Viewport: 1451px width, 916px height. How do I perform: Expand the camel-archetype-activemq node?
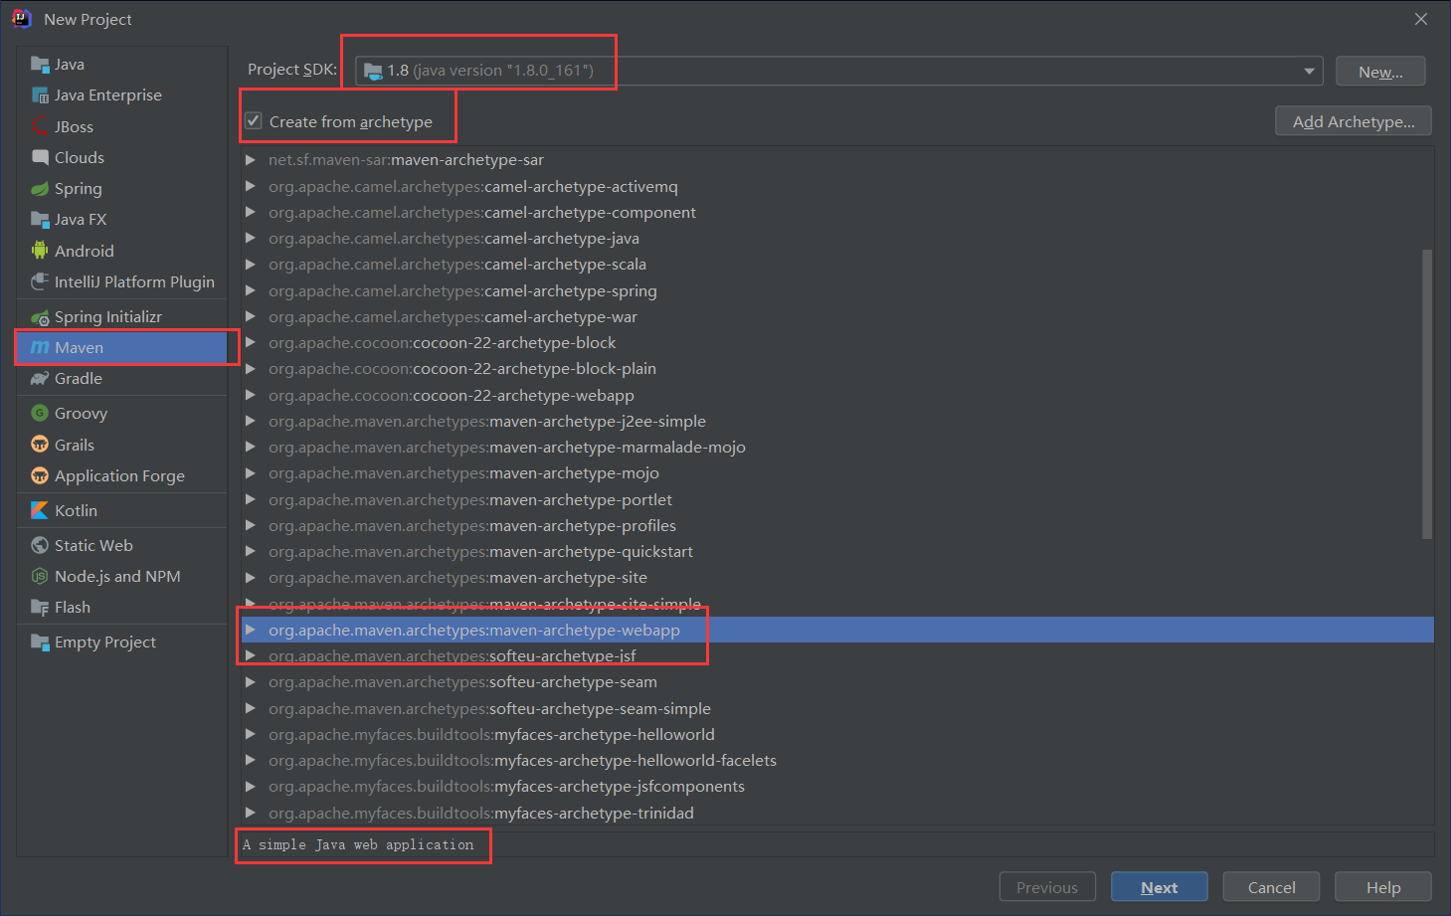(x=251, y=186)
